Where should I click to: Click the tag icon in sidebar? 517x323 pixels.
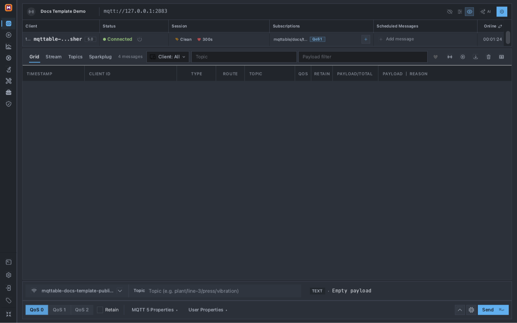9,301
